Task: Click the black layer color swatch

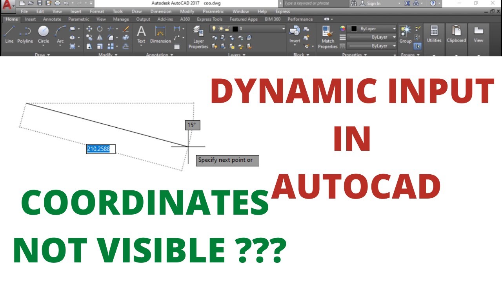Action: [235, 29]
